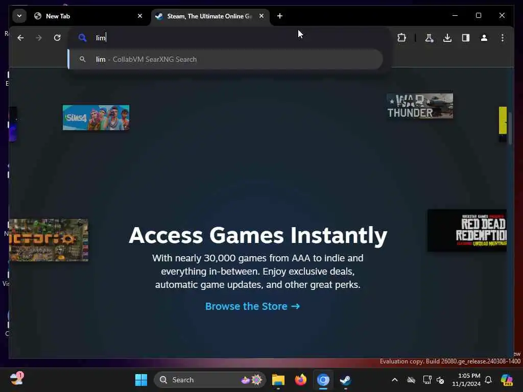Open the downloads tray icon
The image size is (523, 392).
[x=447, y=38]
